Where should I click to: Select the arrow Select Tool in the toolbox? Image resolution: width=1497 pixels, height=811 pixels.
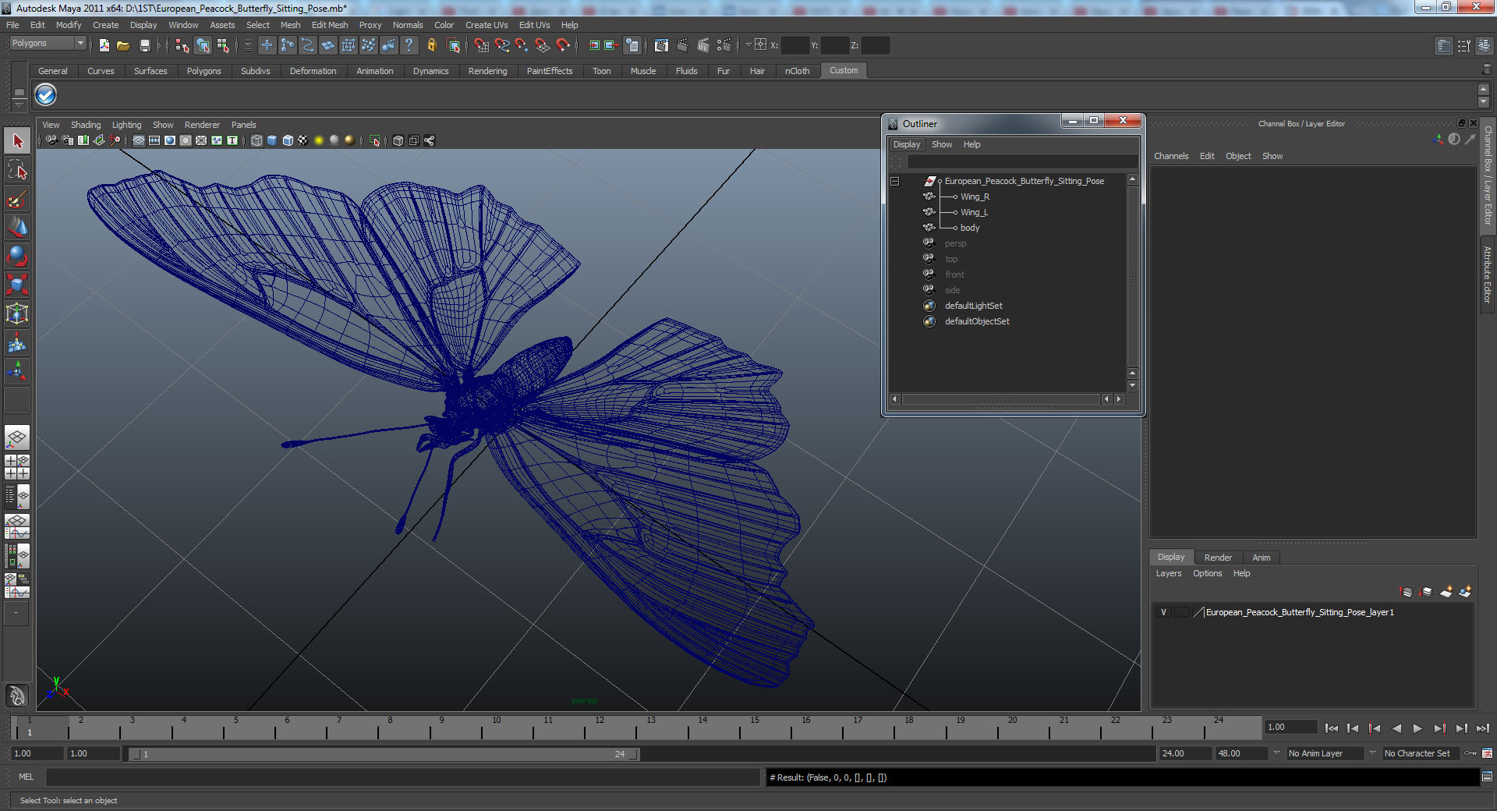click(17, 141)
